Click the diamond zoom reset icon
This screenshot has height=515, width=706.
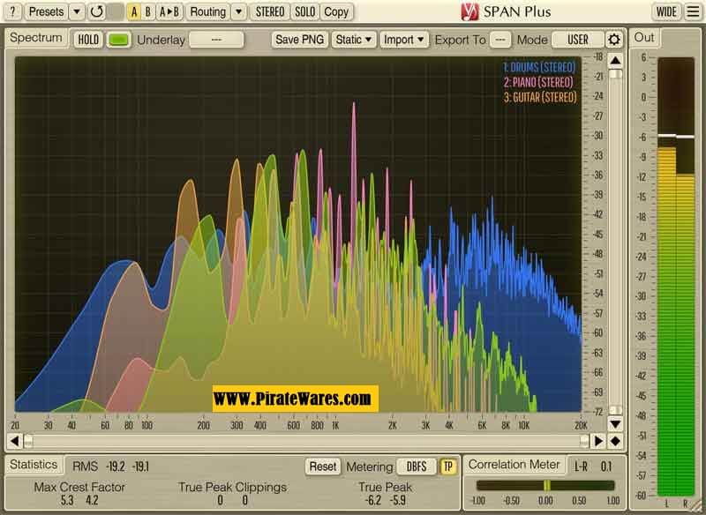615,440
